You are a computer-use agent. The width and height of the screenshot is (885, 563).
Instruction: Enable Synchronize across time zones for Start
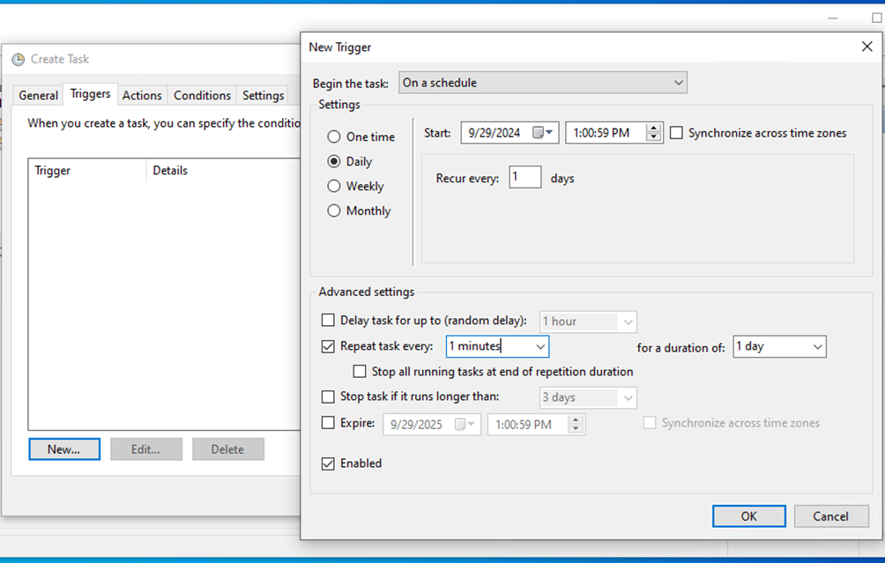coord(677,133)
